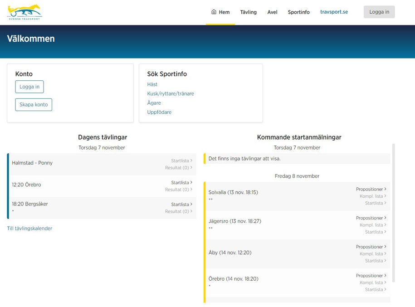Search by Häst in Sök Sportinfo
The height and width of the screenshot is (307, 415).
(x=152, y=84)
